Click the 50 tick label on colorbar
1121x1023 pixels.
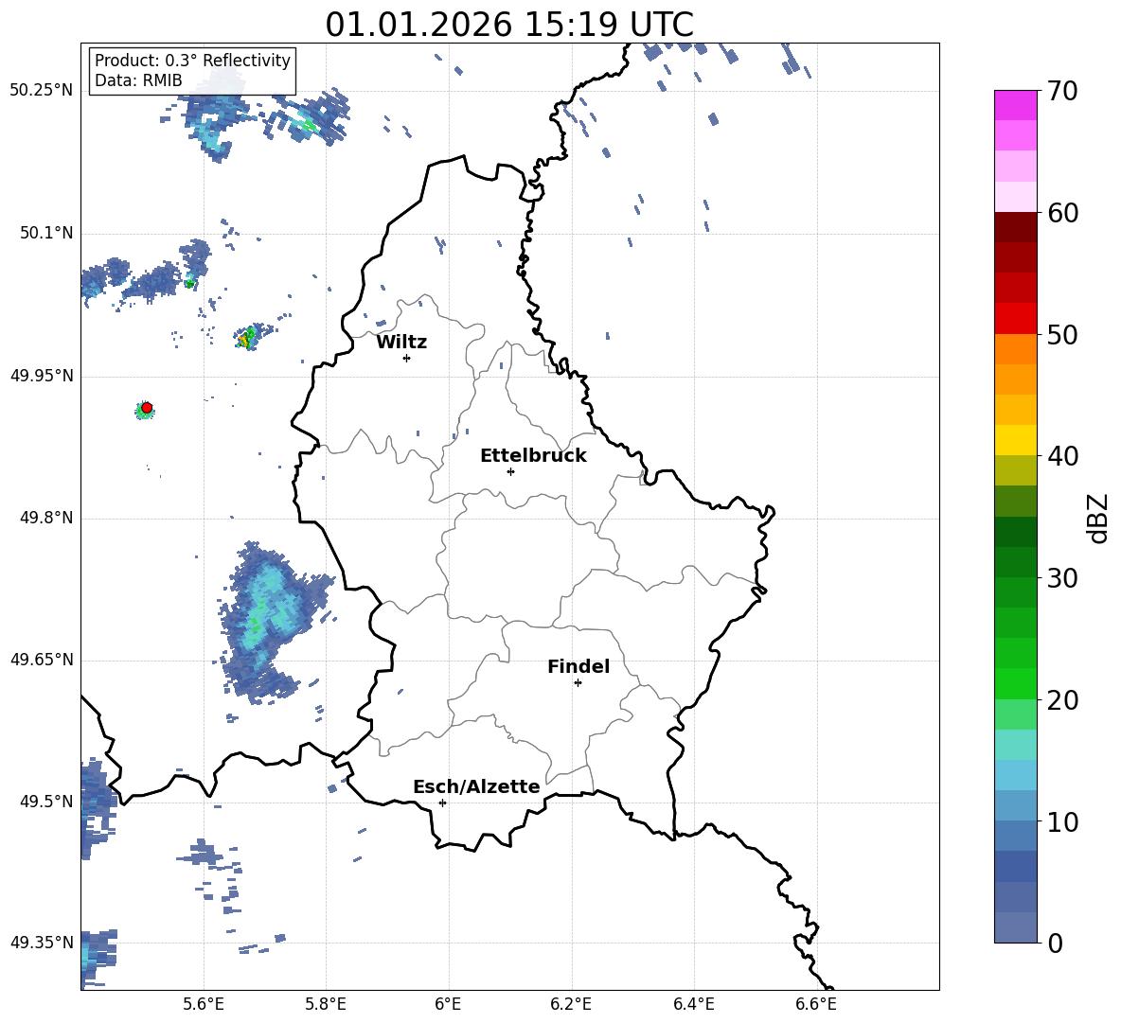pos(1062,335)
